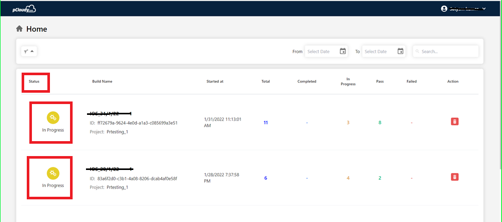Open in-progress count 4 of second build
This screenshot has height=222, width=502.
click(x=348, y=178)
